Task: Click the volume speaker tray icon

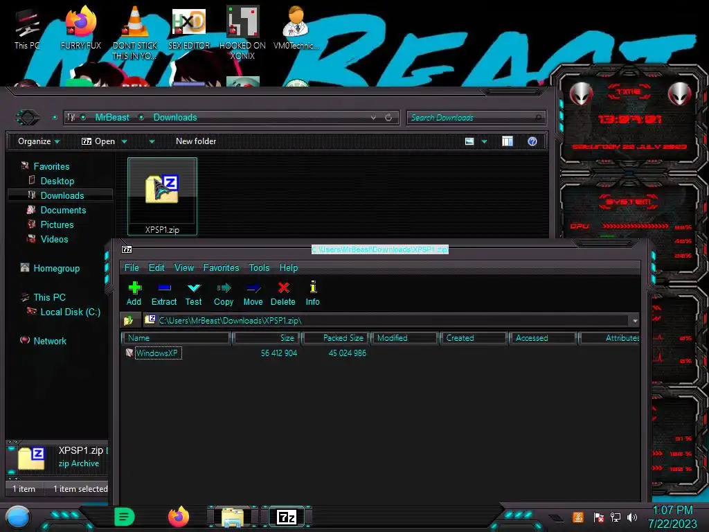Action: click(632, 517)
